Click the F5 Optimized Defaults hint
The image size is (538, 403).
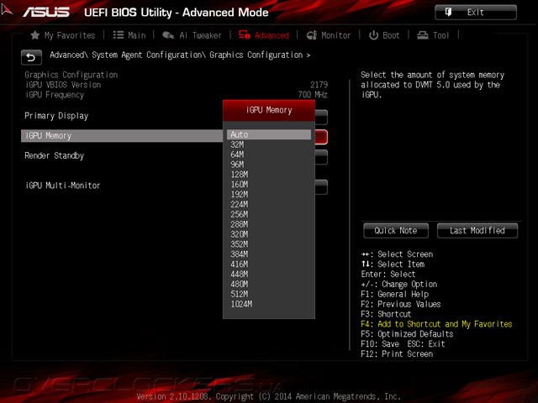pos(407,334)
